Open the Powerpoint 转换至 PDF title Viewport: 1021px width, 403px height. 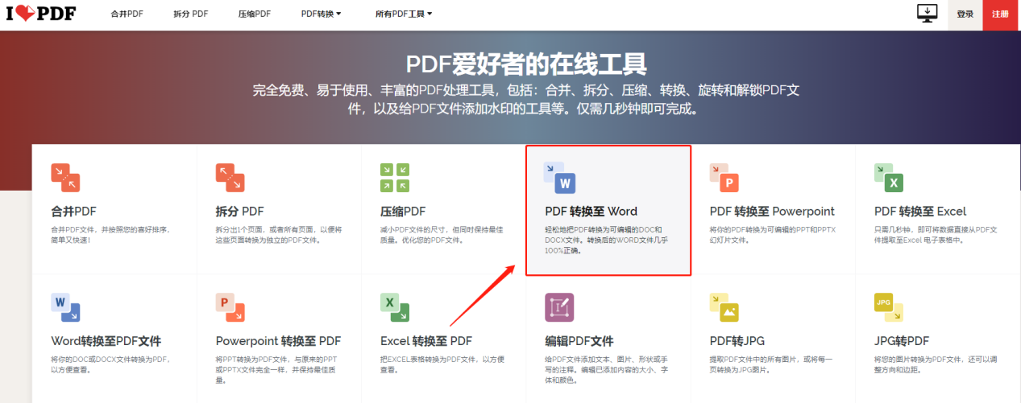279,341
